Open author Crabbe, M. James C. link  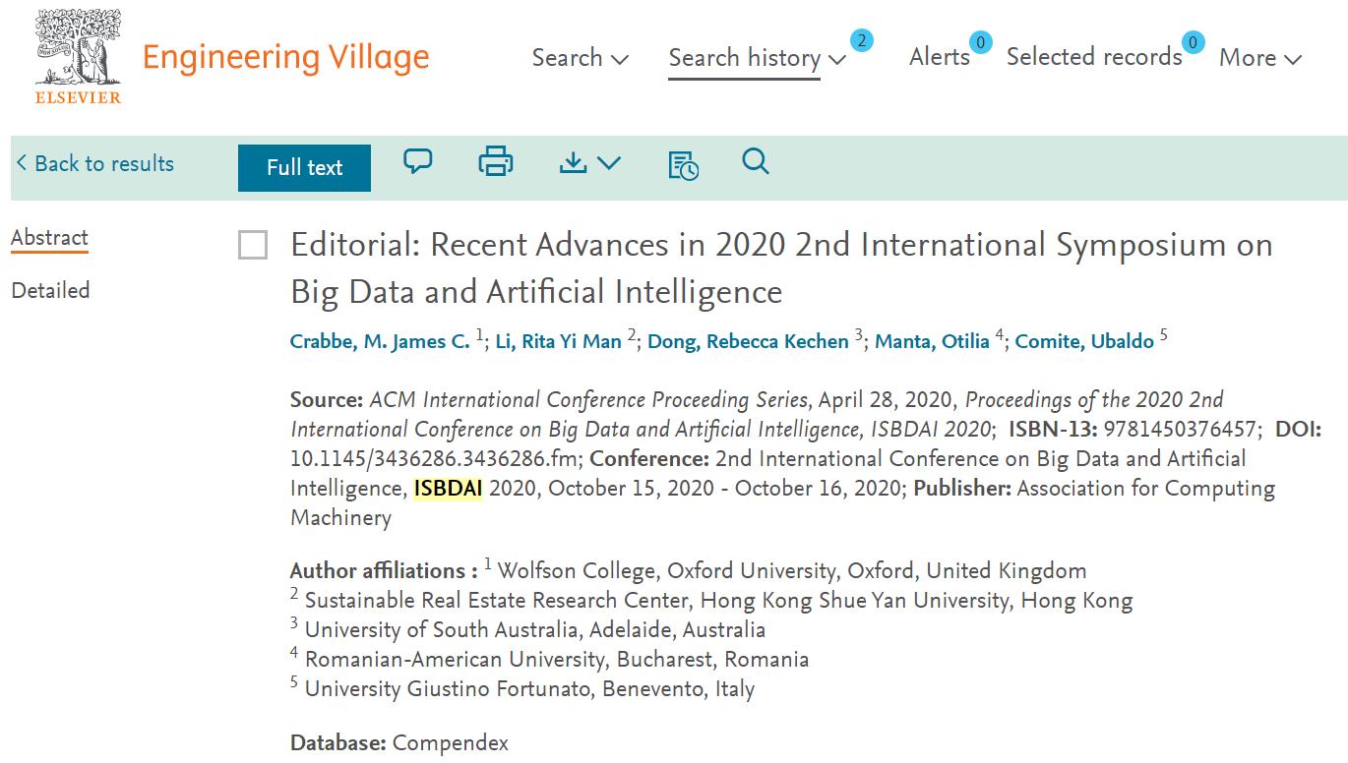[x=380, y=342]
